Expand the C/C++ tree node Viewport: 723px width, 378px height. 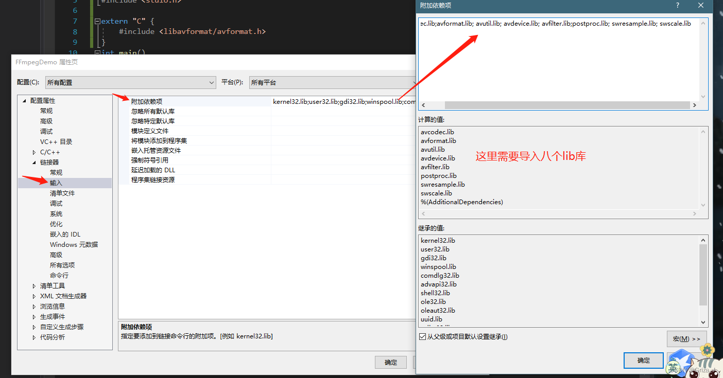point(34,152)
